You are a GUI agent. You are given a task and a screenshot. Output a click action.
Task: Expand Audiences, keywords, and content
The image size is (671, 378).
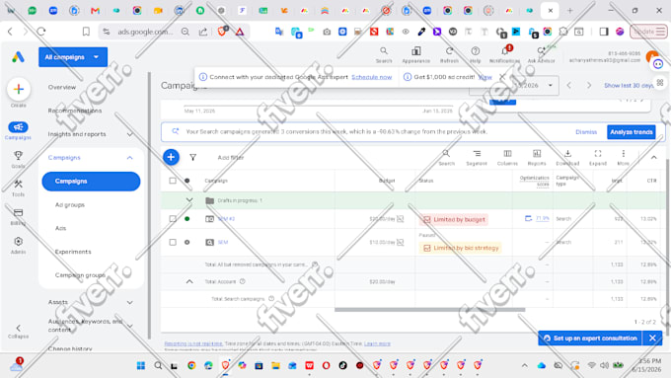[x=129, y=326]
